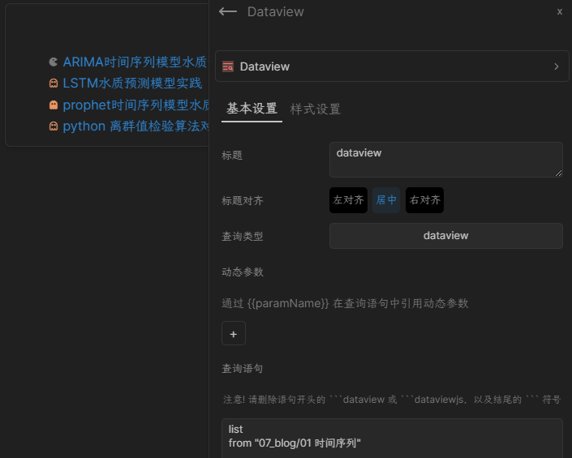The height and width of the screenshot is (458, 572).
Task: Click the ghost icon beside python
Action: click(54, 126)
